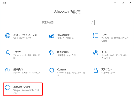Open ゲーム settings title

(x=104, y=52)
